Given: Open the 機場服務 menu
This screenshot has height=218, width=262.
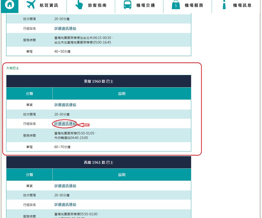Looking at the screenshot, I should pos(194,5).
